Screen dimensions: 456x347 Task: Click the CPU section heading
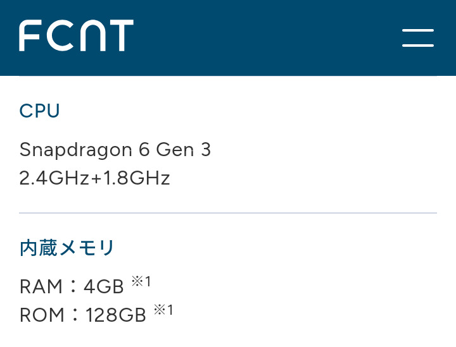click(x=40, y=111)
